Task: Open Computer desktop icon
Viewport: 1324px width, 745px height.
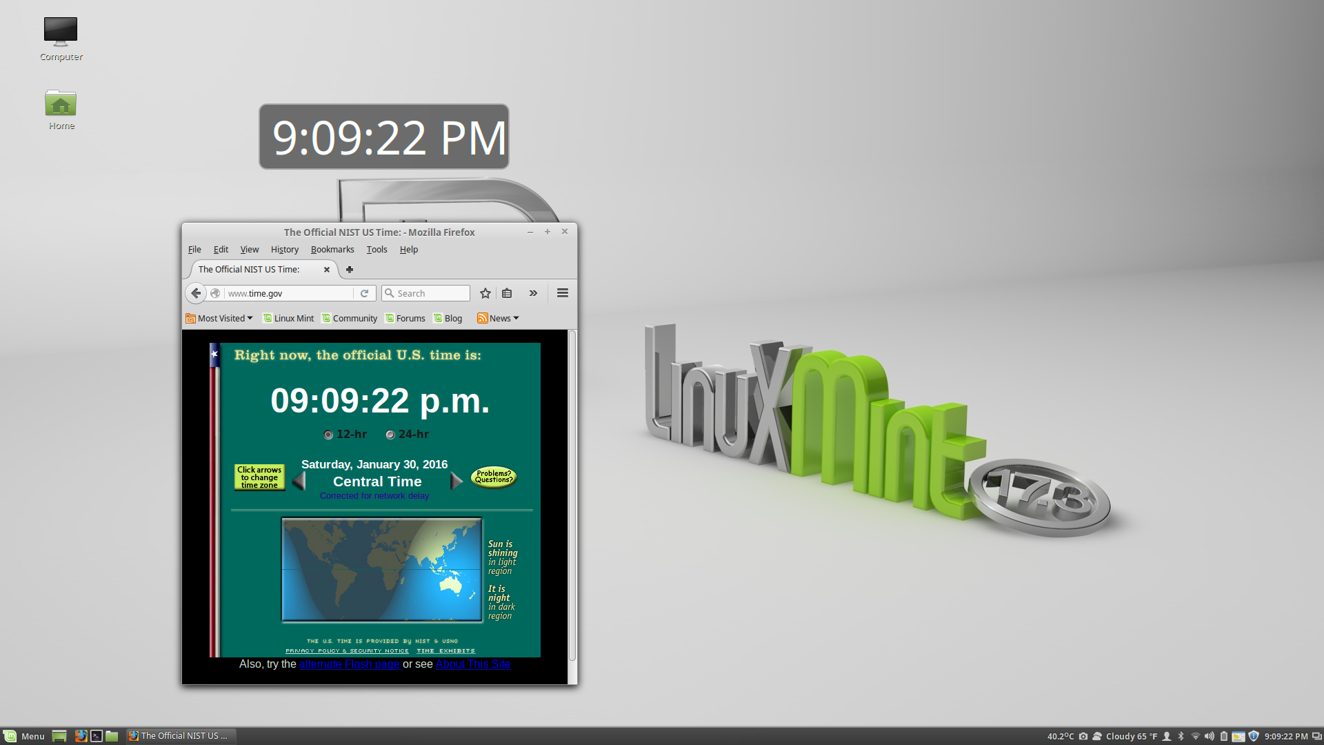Action: pos(61,39)
